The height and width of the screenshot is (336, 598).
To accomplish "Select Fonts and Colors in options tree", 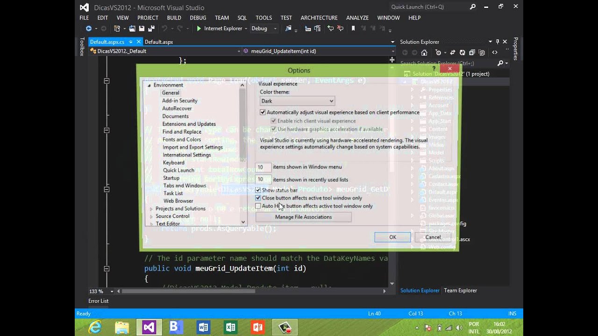I will pyautogui.click(x=182, y=140).
